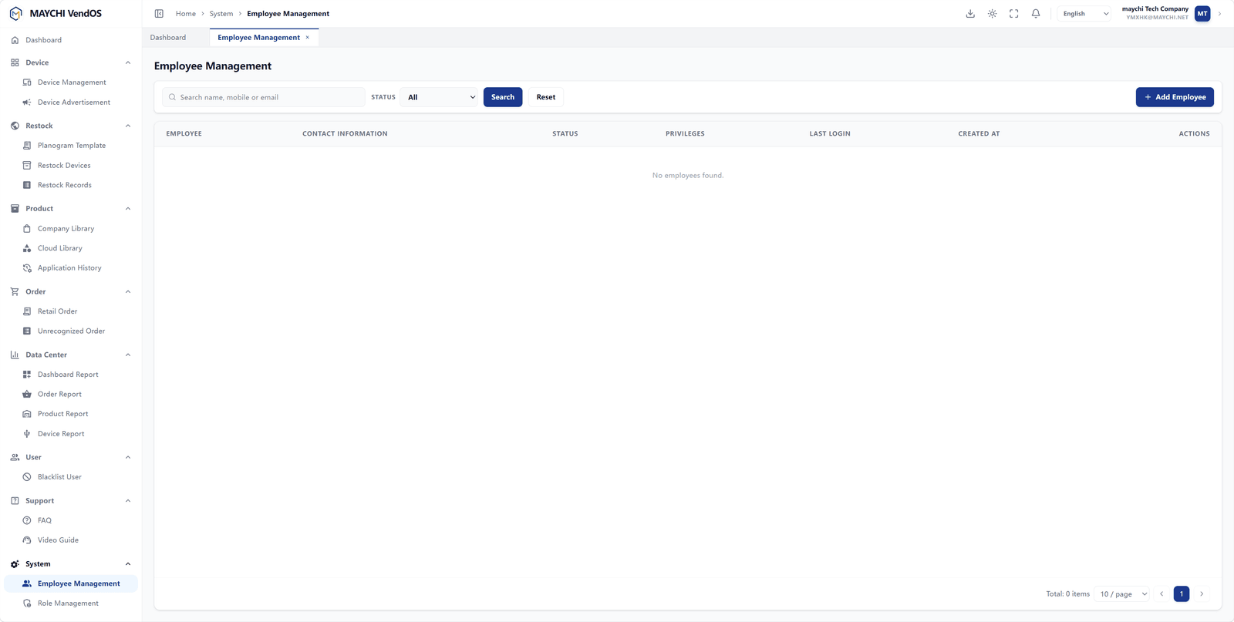The image size is (1234, 622).
Task: Go to previous page arrow
Action: 1162,594
